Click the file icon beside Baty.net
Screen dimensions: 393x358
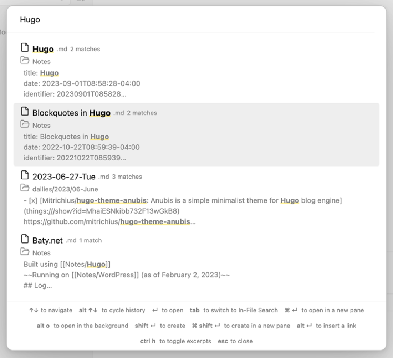[x=25, y=239]
